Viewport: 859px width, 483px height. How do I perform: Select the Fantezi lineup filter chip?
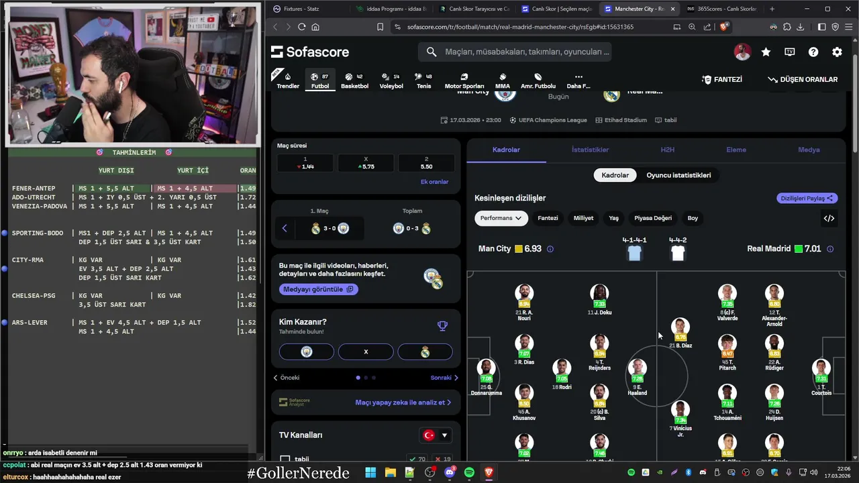[548, 218]
